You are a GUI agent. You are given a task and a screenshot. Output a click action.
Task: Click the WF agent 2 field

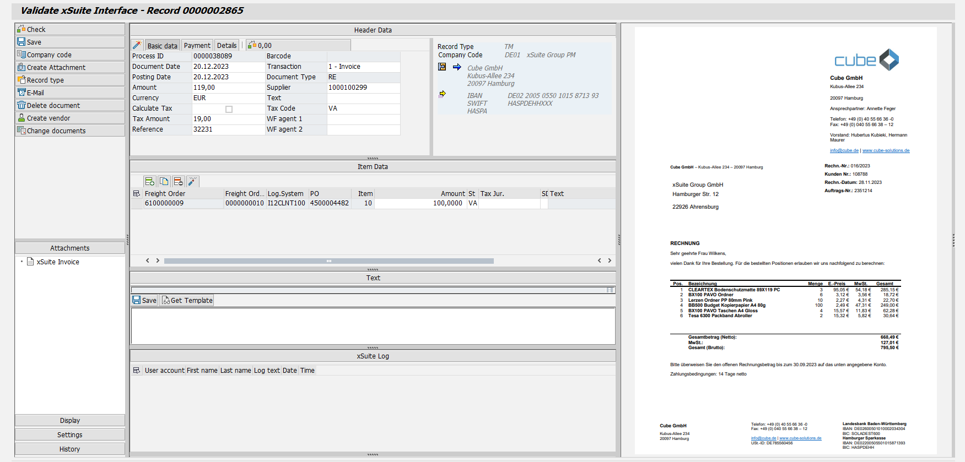click(363, 129)
